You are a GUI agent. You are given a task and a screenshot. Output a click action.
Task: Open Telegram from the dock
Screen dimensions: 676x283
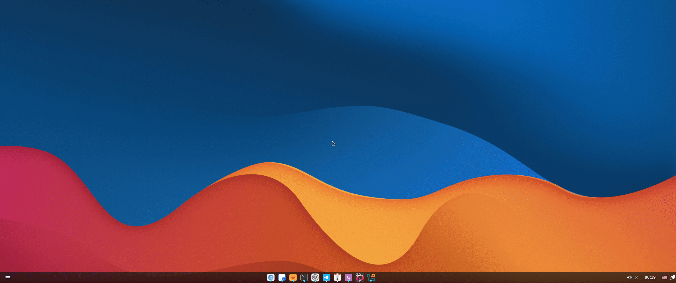click(x=326, y=277)
